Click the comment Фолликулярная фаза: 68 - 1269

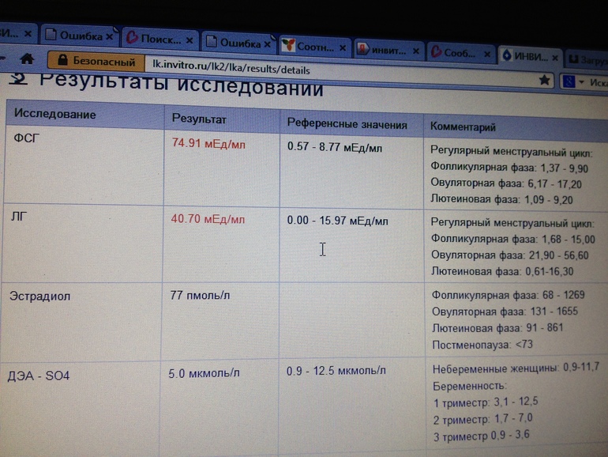[508, 295]
